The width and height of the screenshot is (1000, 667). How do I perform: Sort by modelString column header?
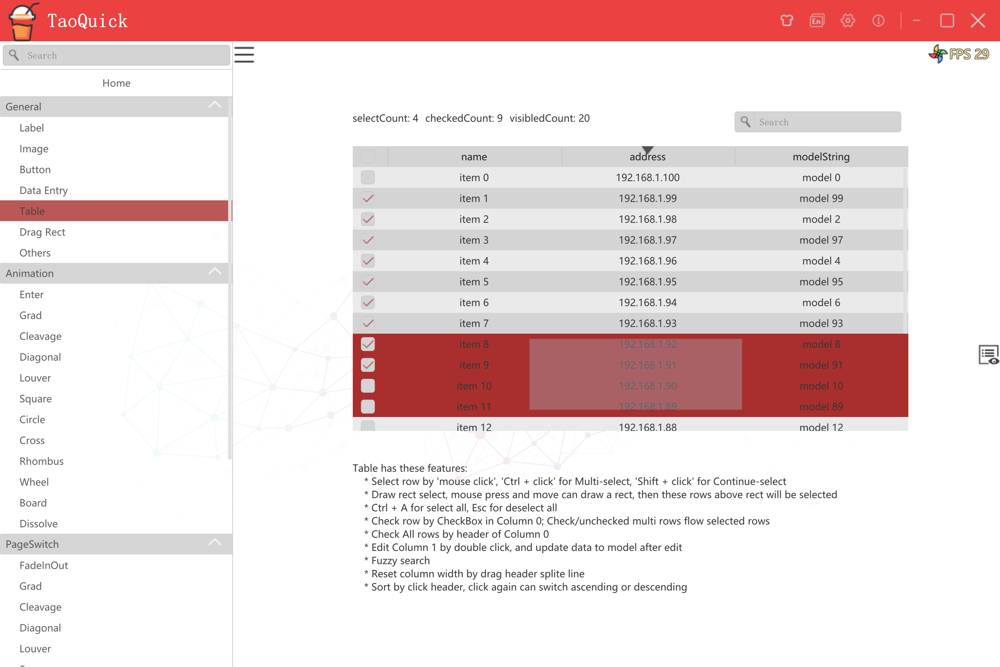(821, 157)
